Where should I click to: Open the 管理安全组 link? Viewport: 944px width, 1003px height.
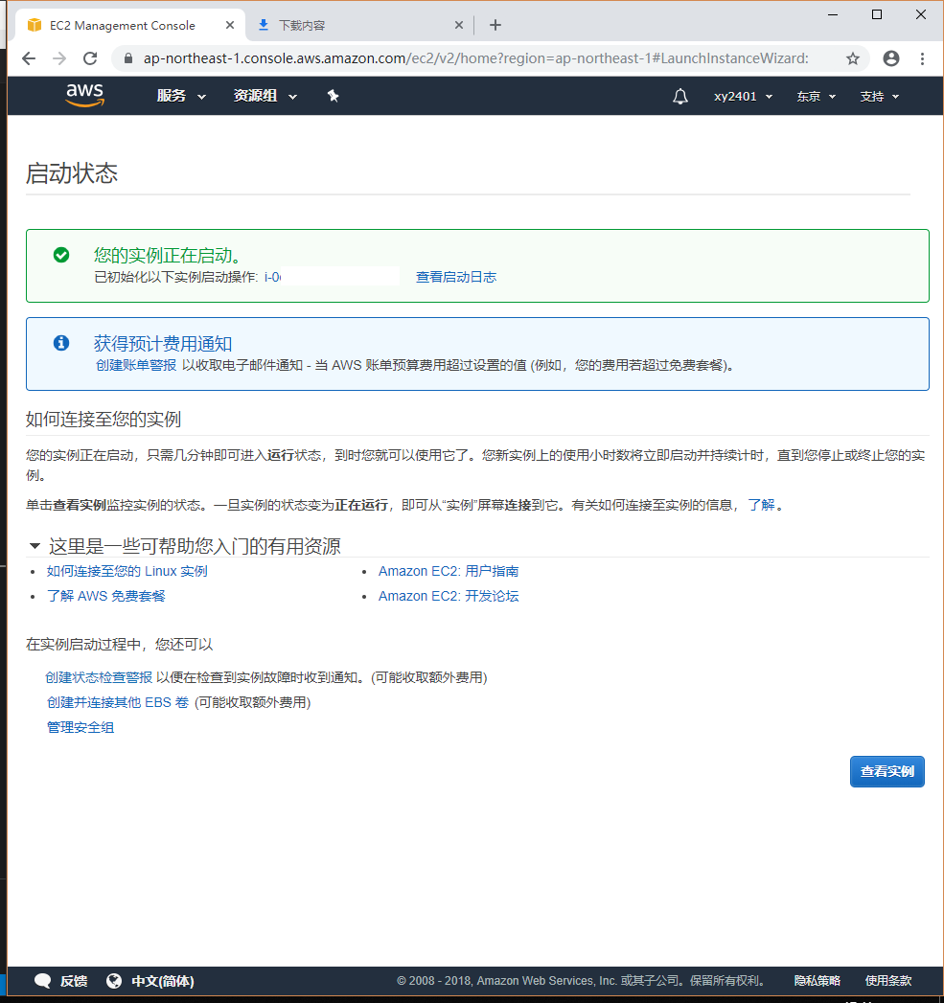tap(80, 727)
